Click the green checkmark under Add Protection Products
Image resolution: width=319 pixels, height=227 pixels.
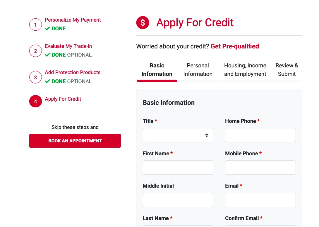pos(47,81)
